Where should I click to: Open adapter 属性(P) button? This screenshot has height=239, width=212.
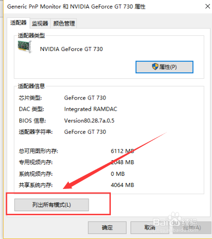click(164, 67)
